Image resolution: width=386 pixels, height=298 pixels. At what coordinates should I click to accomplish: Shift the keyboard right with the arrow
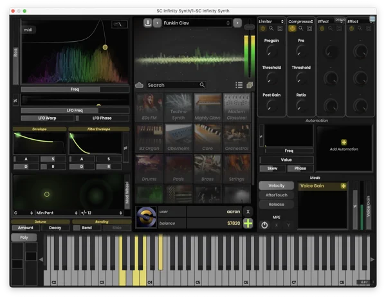[372, 259]
